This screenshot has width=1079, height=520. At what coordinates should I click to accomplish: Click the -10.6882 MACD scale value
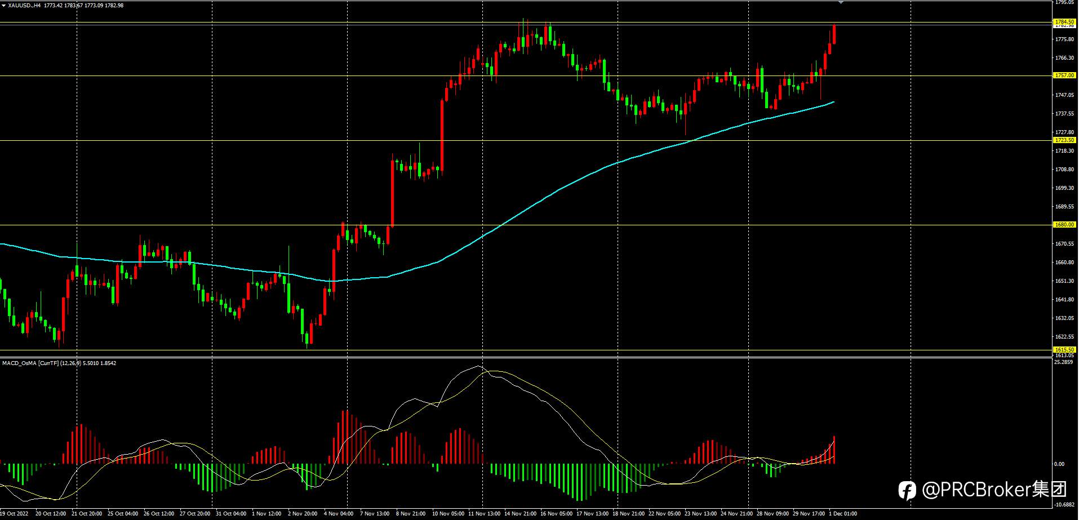tap(1064, 505)
